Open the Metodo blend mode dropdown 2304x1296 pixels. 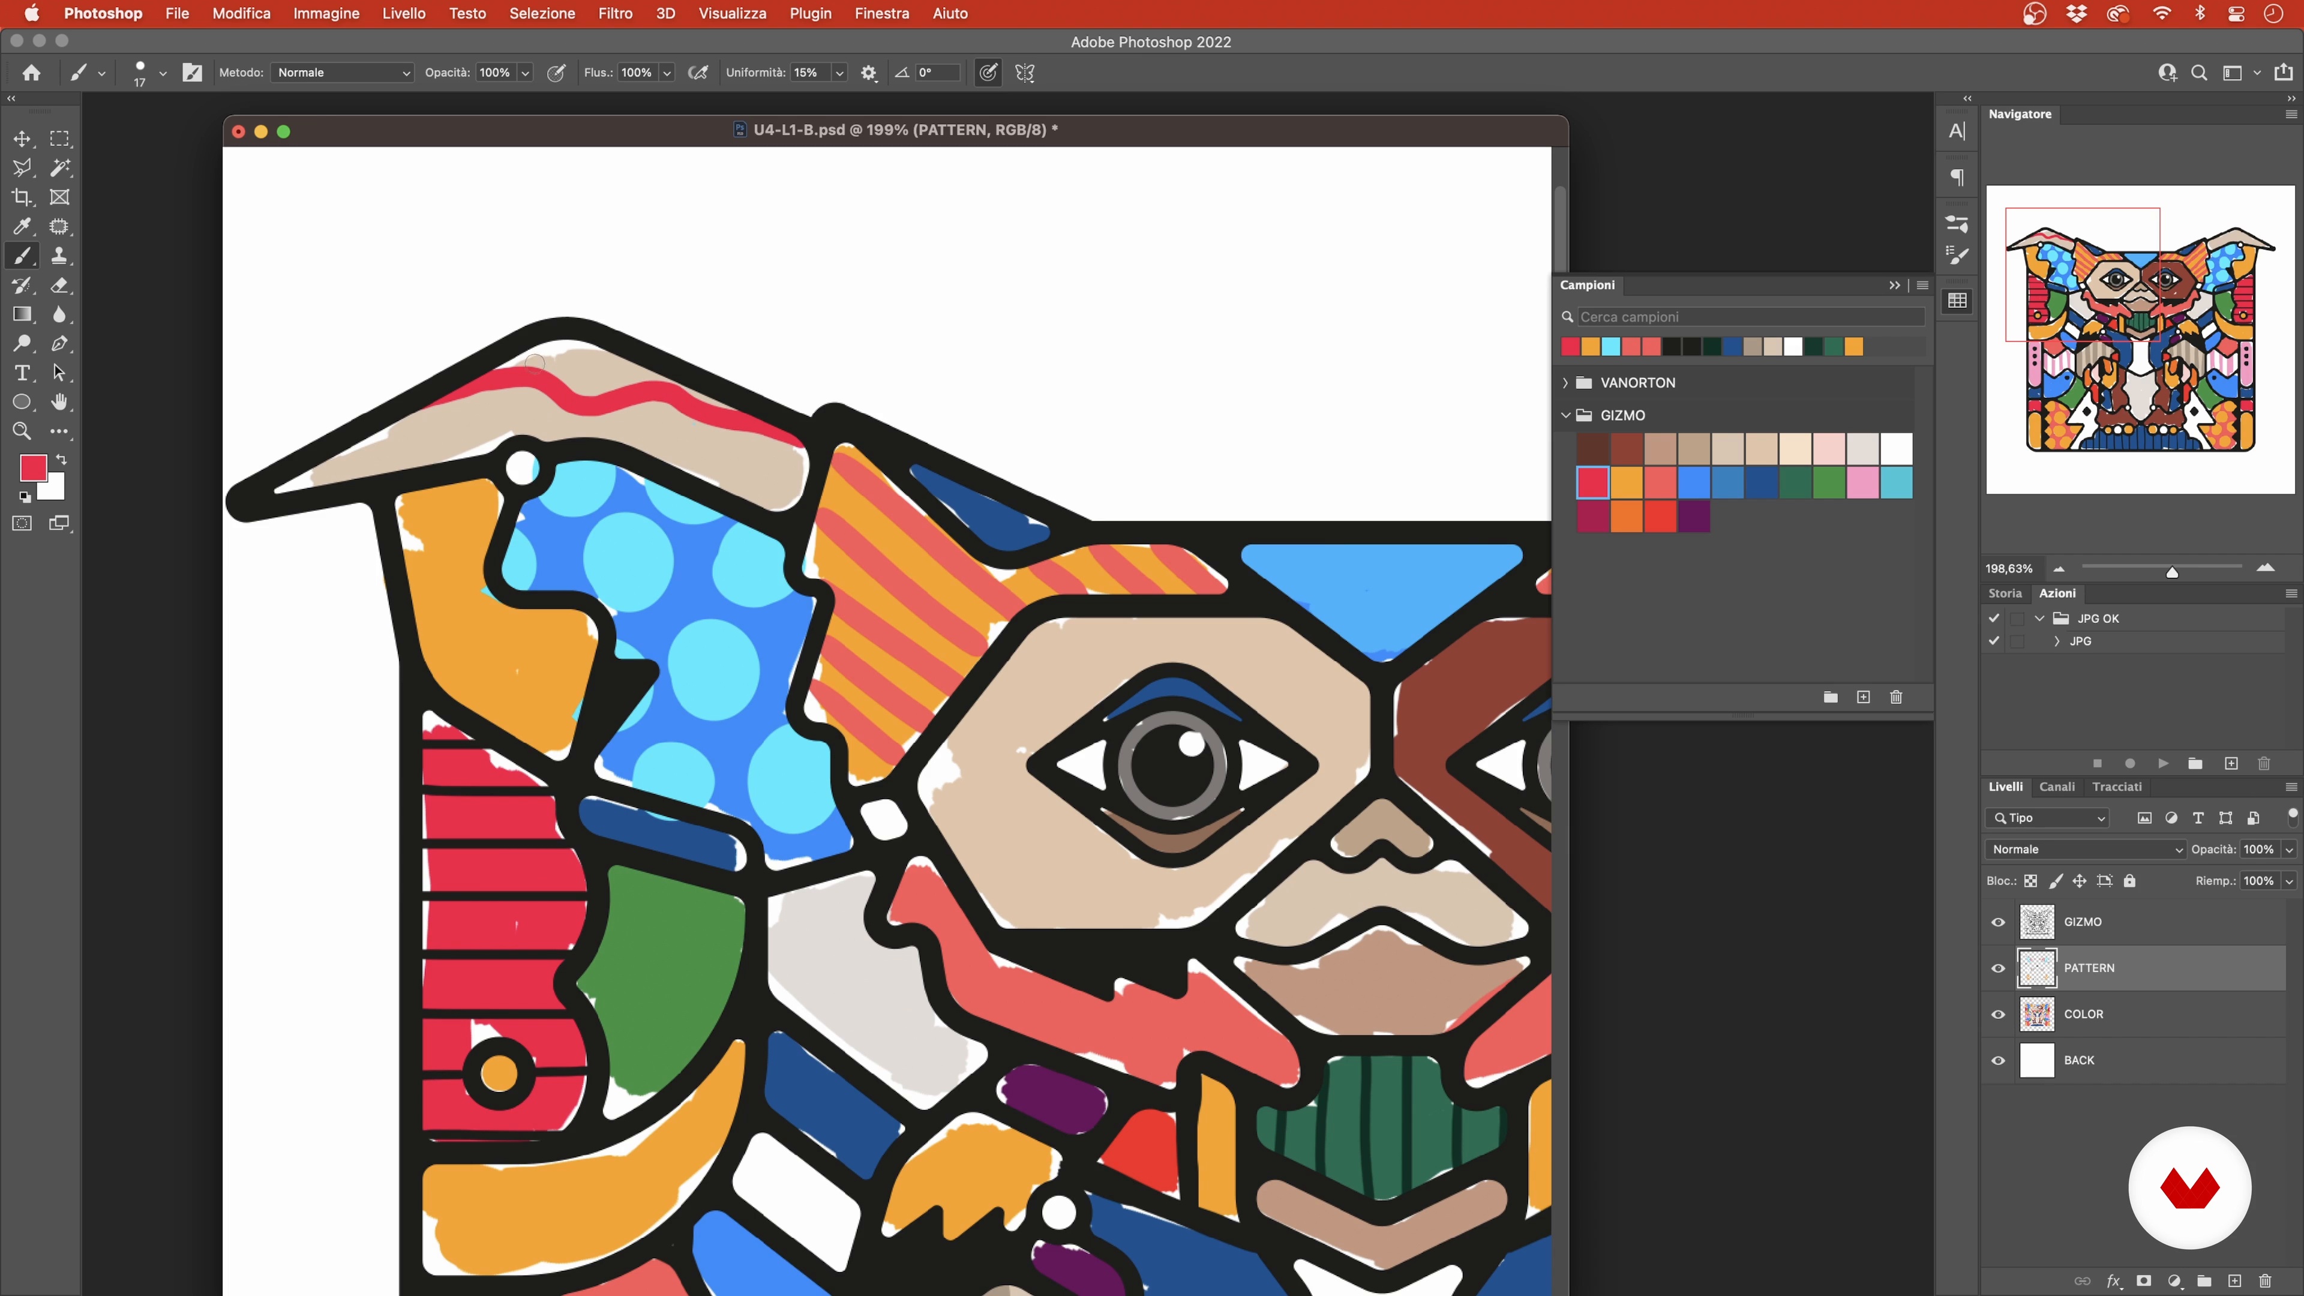(343, 73)
